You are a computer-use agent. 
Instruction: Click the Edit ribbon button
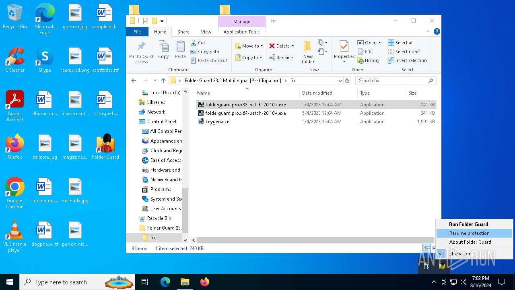click(365, 52)
